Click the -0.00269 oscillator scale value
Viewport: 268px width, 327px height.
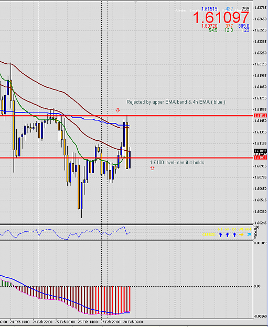pos(261,317)
